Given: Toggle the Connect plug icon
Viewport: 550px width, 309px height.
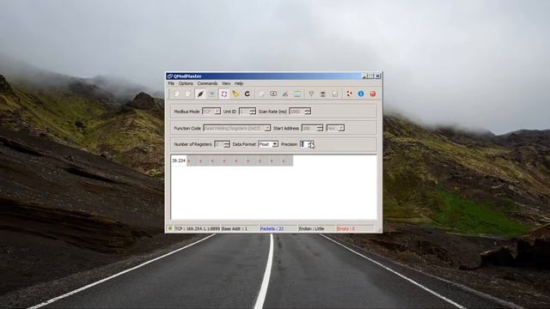Looking at the screenshot, I should pos(200,94).
